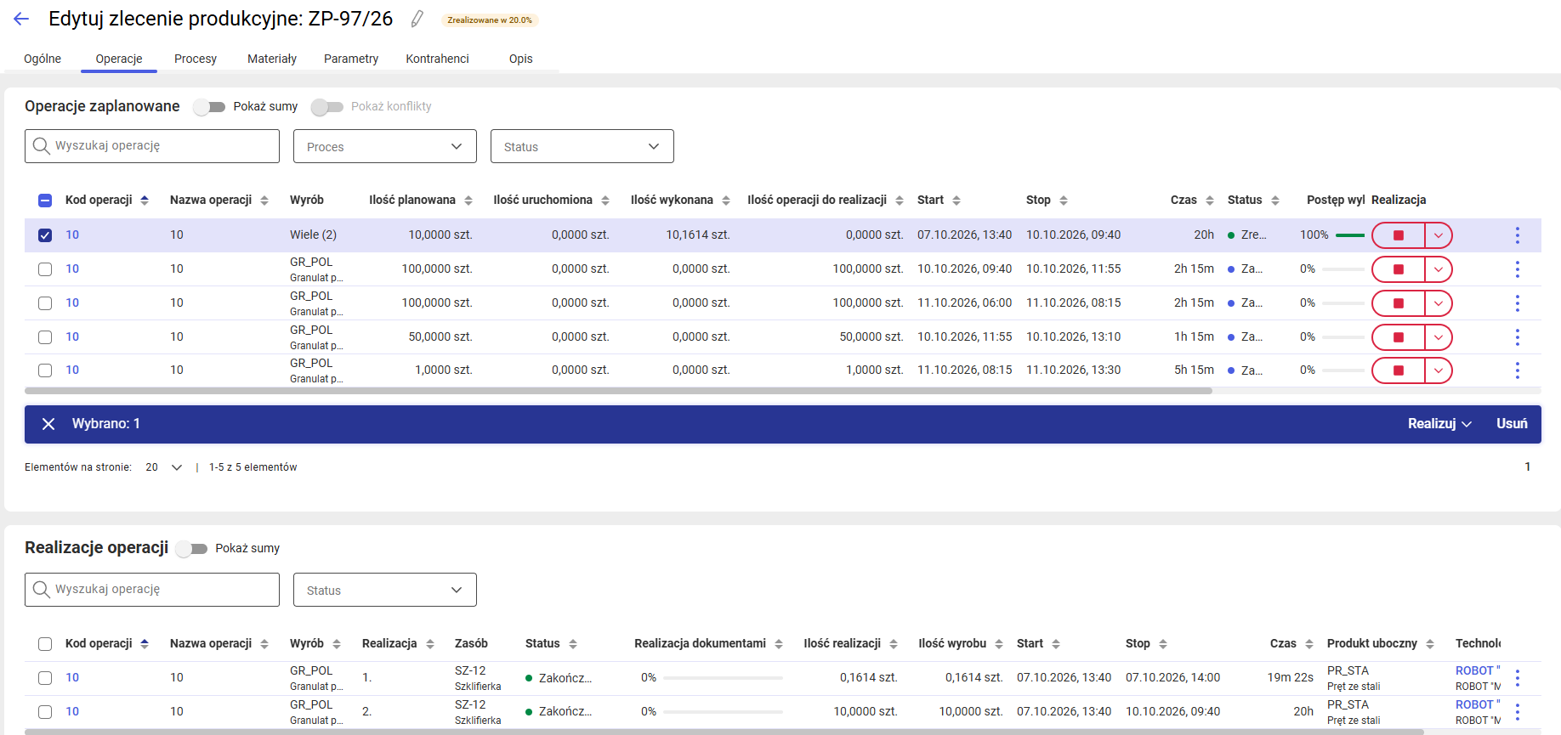Click red stop button in the 1,0000 szt. row
This screenshot has width=1561, height=735.
click(1399, 370)
